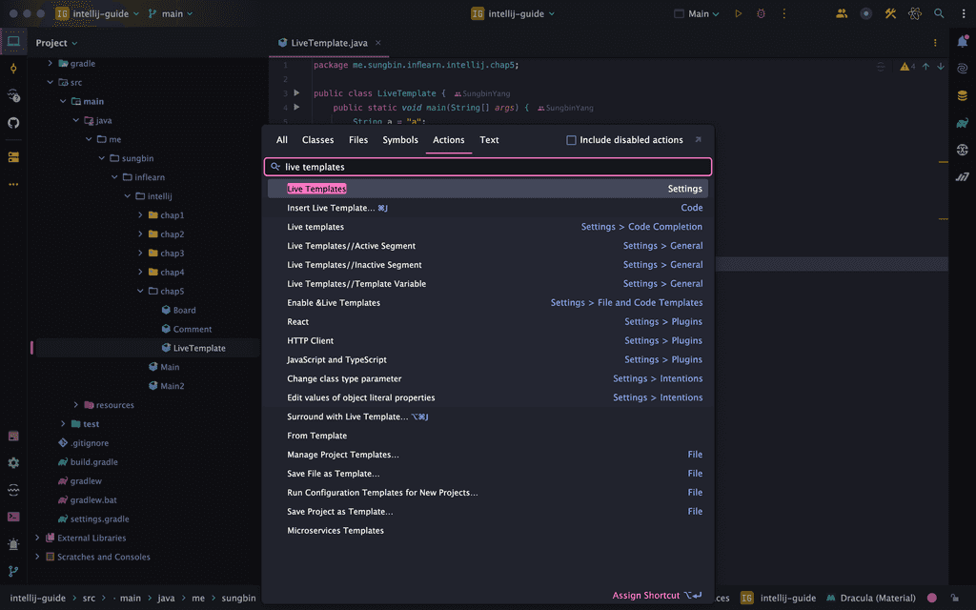Open the Database tool window

pos(963,96)
